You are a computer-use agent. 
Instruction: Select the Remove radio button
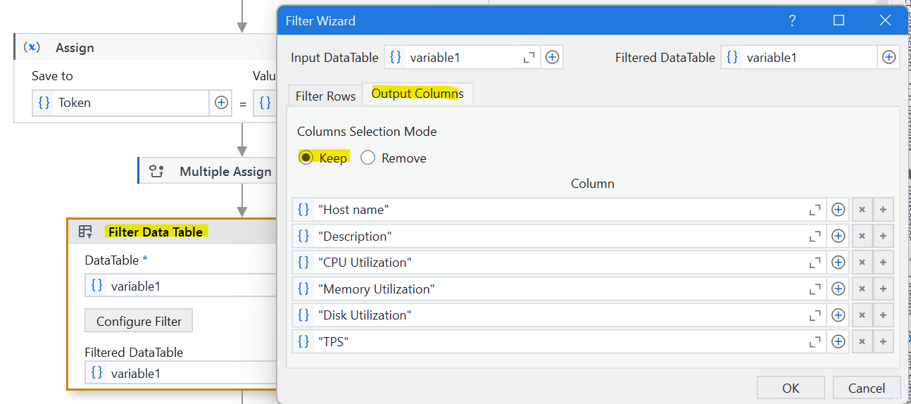click(x=367, y=158)
